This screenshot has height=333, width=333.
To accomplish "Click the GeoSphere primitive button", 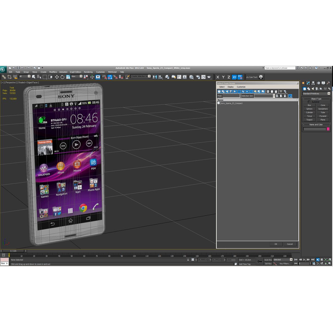I will (323, 109).
